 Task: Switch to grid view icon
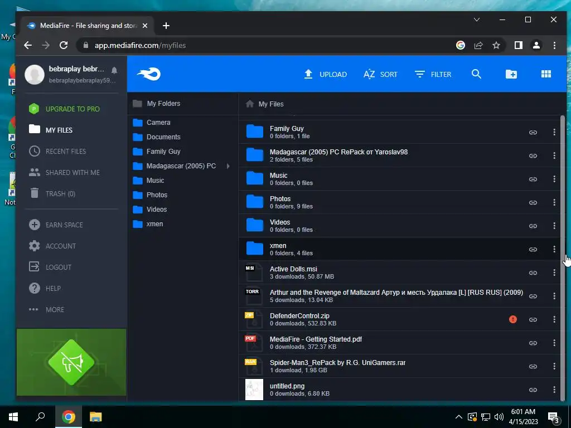click(x=546, y=74)
